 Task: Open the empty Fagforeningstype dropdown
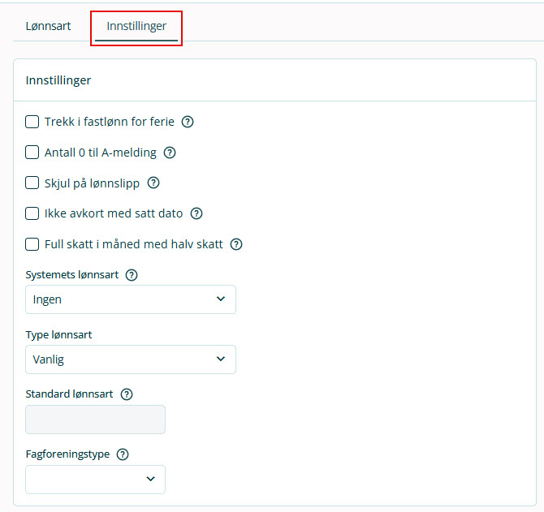click(x=95, y=480)
